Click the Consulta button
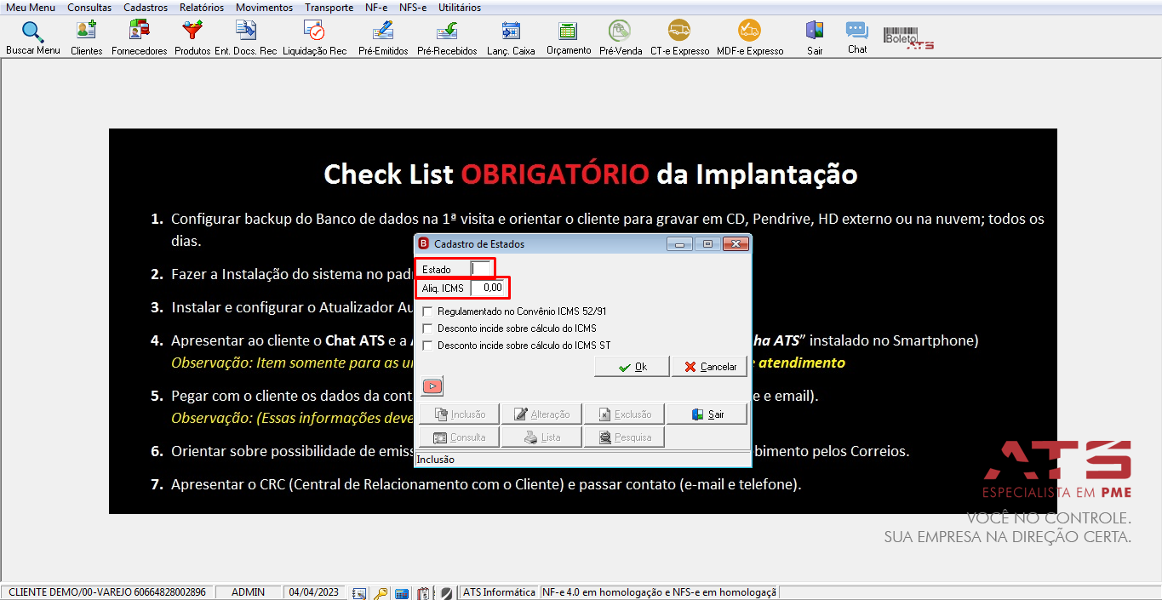This screenshot has width=1162, height=600. (x=459, y=437)
